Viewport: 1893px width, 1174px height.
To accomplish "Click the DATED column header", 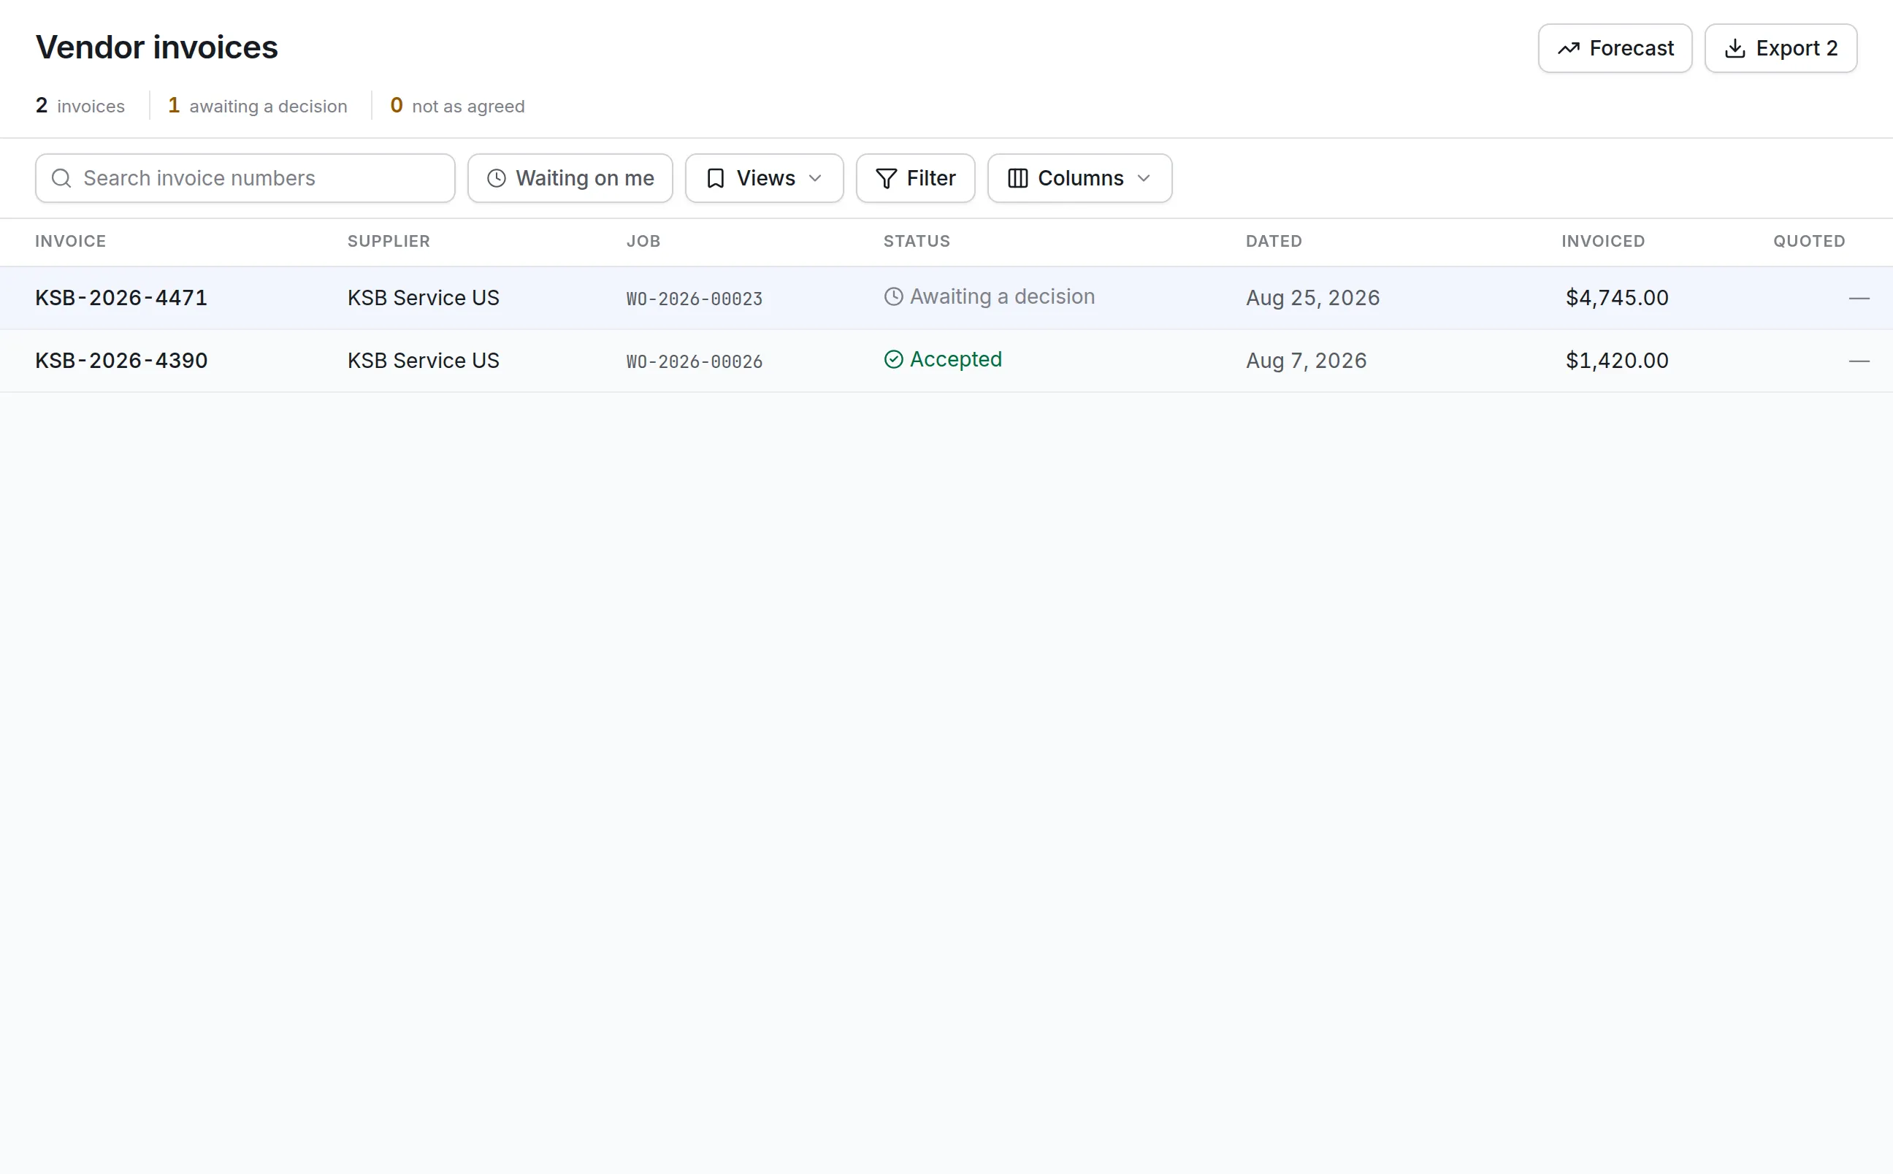I will point(1274,241).
